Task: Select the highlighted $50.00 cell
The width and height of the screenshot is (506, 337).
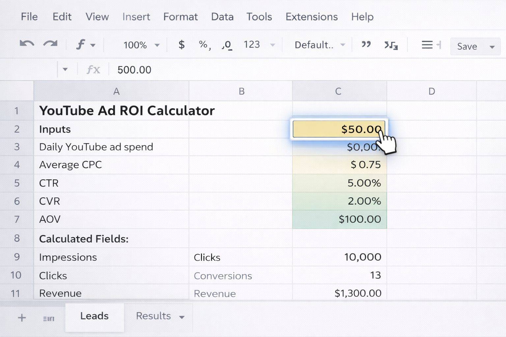Action: pyautogui.click(x=339, y=129)
